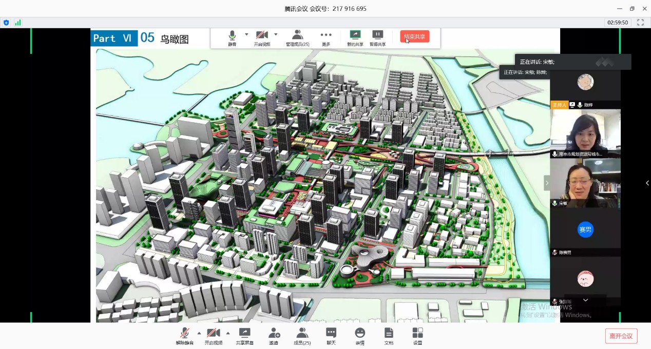Start 新的共享 new share
Screen dimensions: 651x349
point(355,38)
